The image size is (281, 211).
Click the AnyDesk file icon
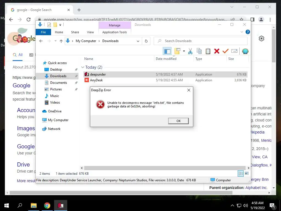[x=87, y=80]
